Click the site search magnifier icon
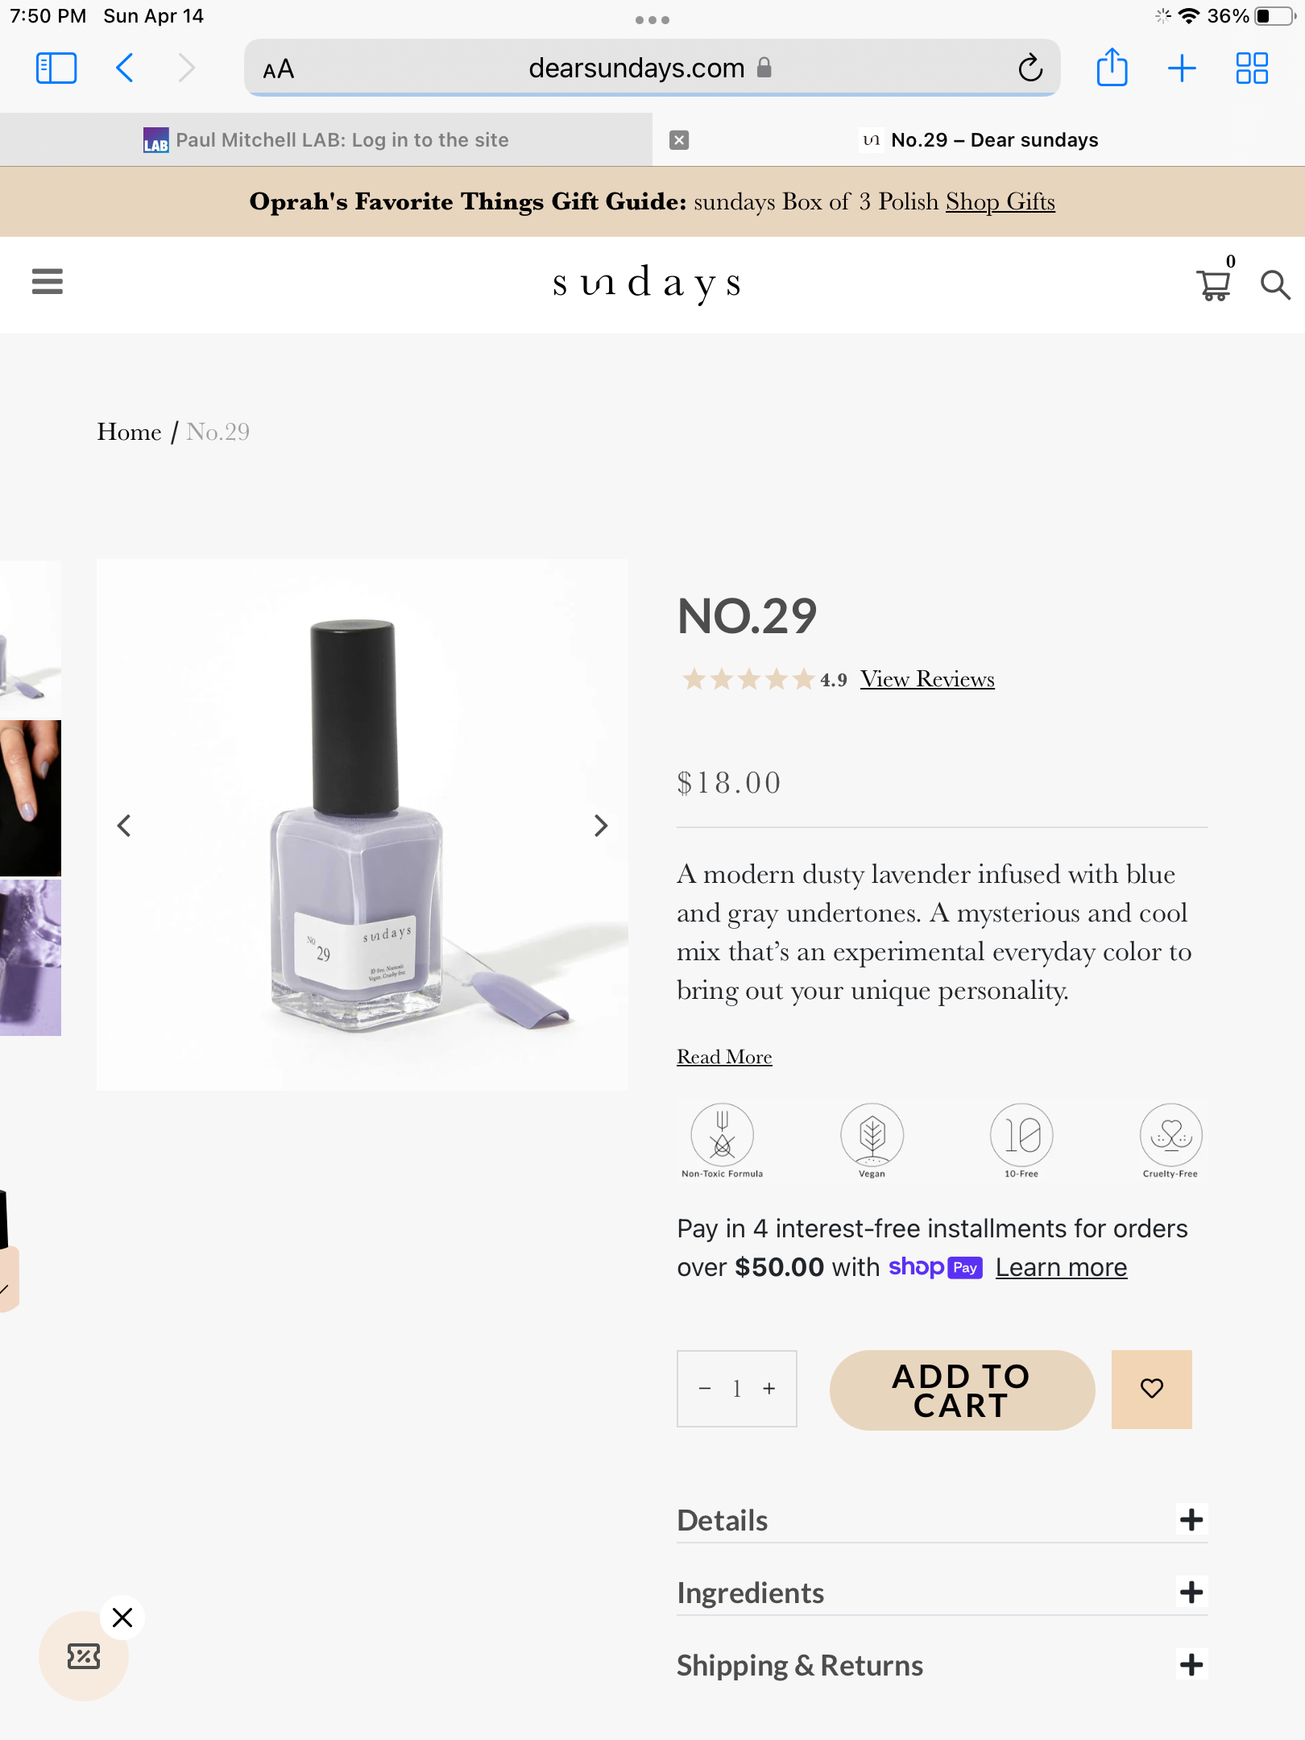 pos(1275,285)
